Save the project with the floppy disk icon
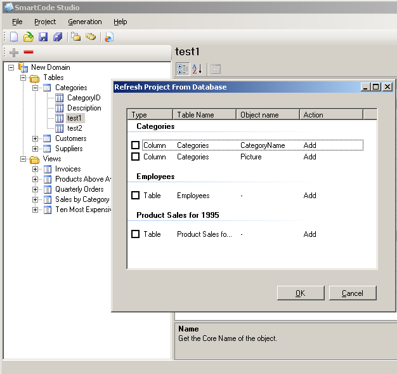 pos(43,37)
